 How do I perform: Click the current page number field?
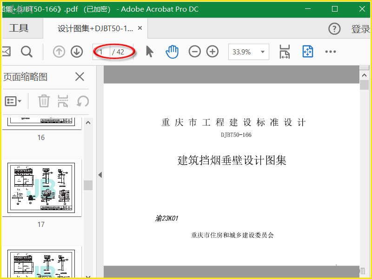101,52
